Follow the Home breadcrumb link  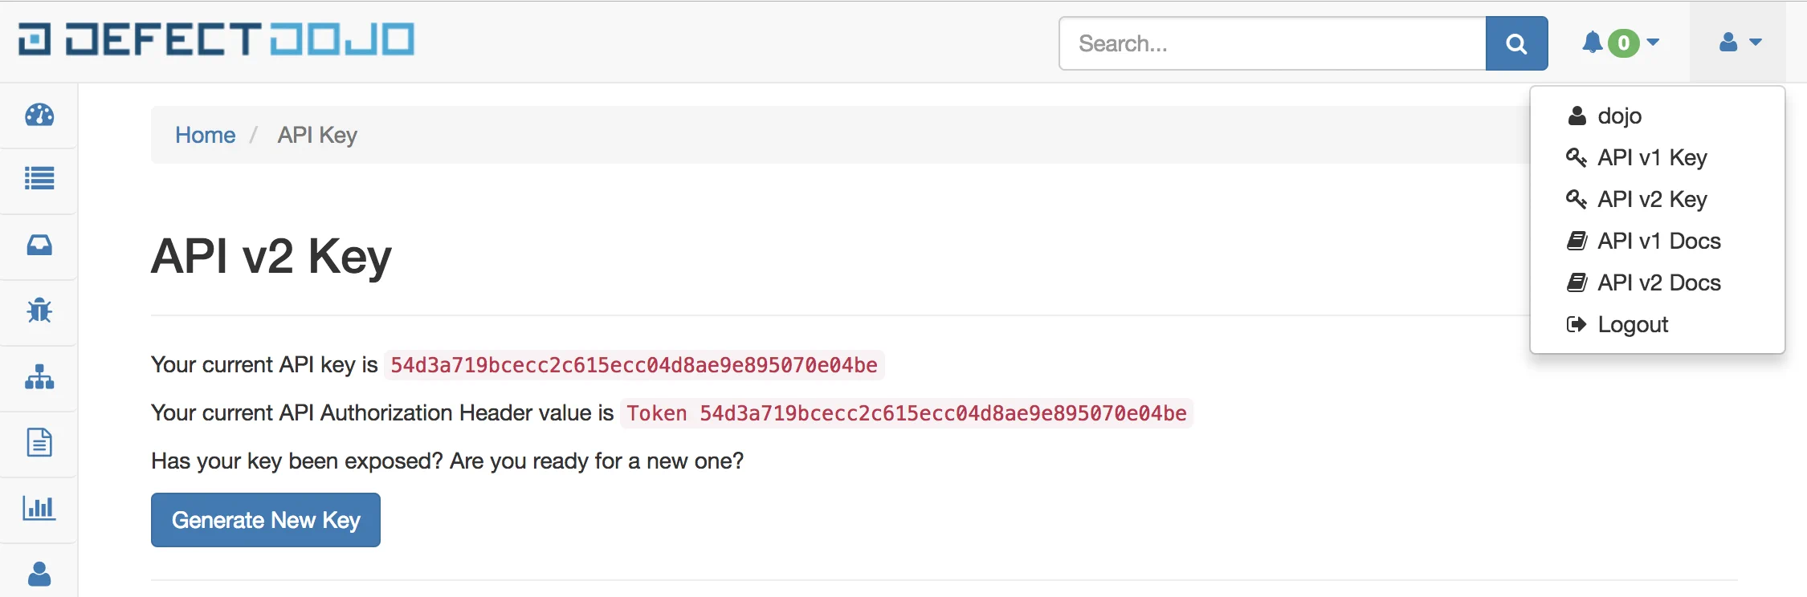206,135
